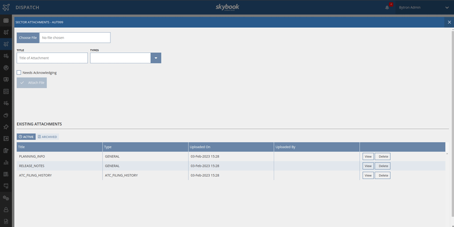Open the Bytron Admin user menu chevron
Image resolution: width=454 pixels, height=227 pixels.
tap(447, 8)
